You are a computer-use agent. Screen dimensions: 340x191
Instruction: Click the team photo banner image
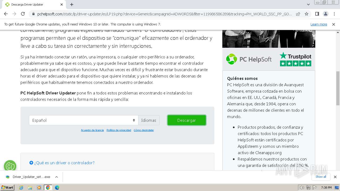point(269,39)
